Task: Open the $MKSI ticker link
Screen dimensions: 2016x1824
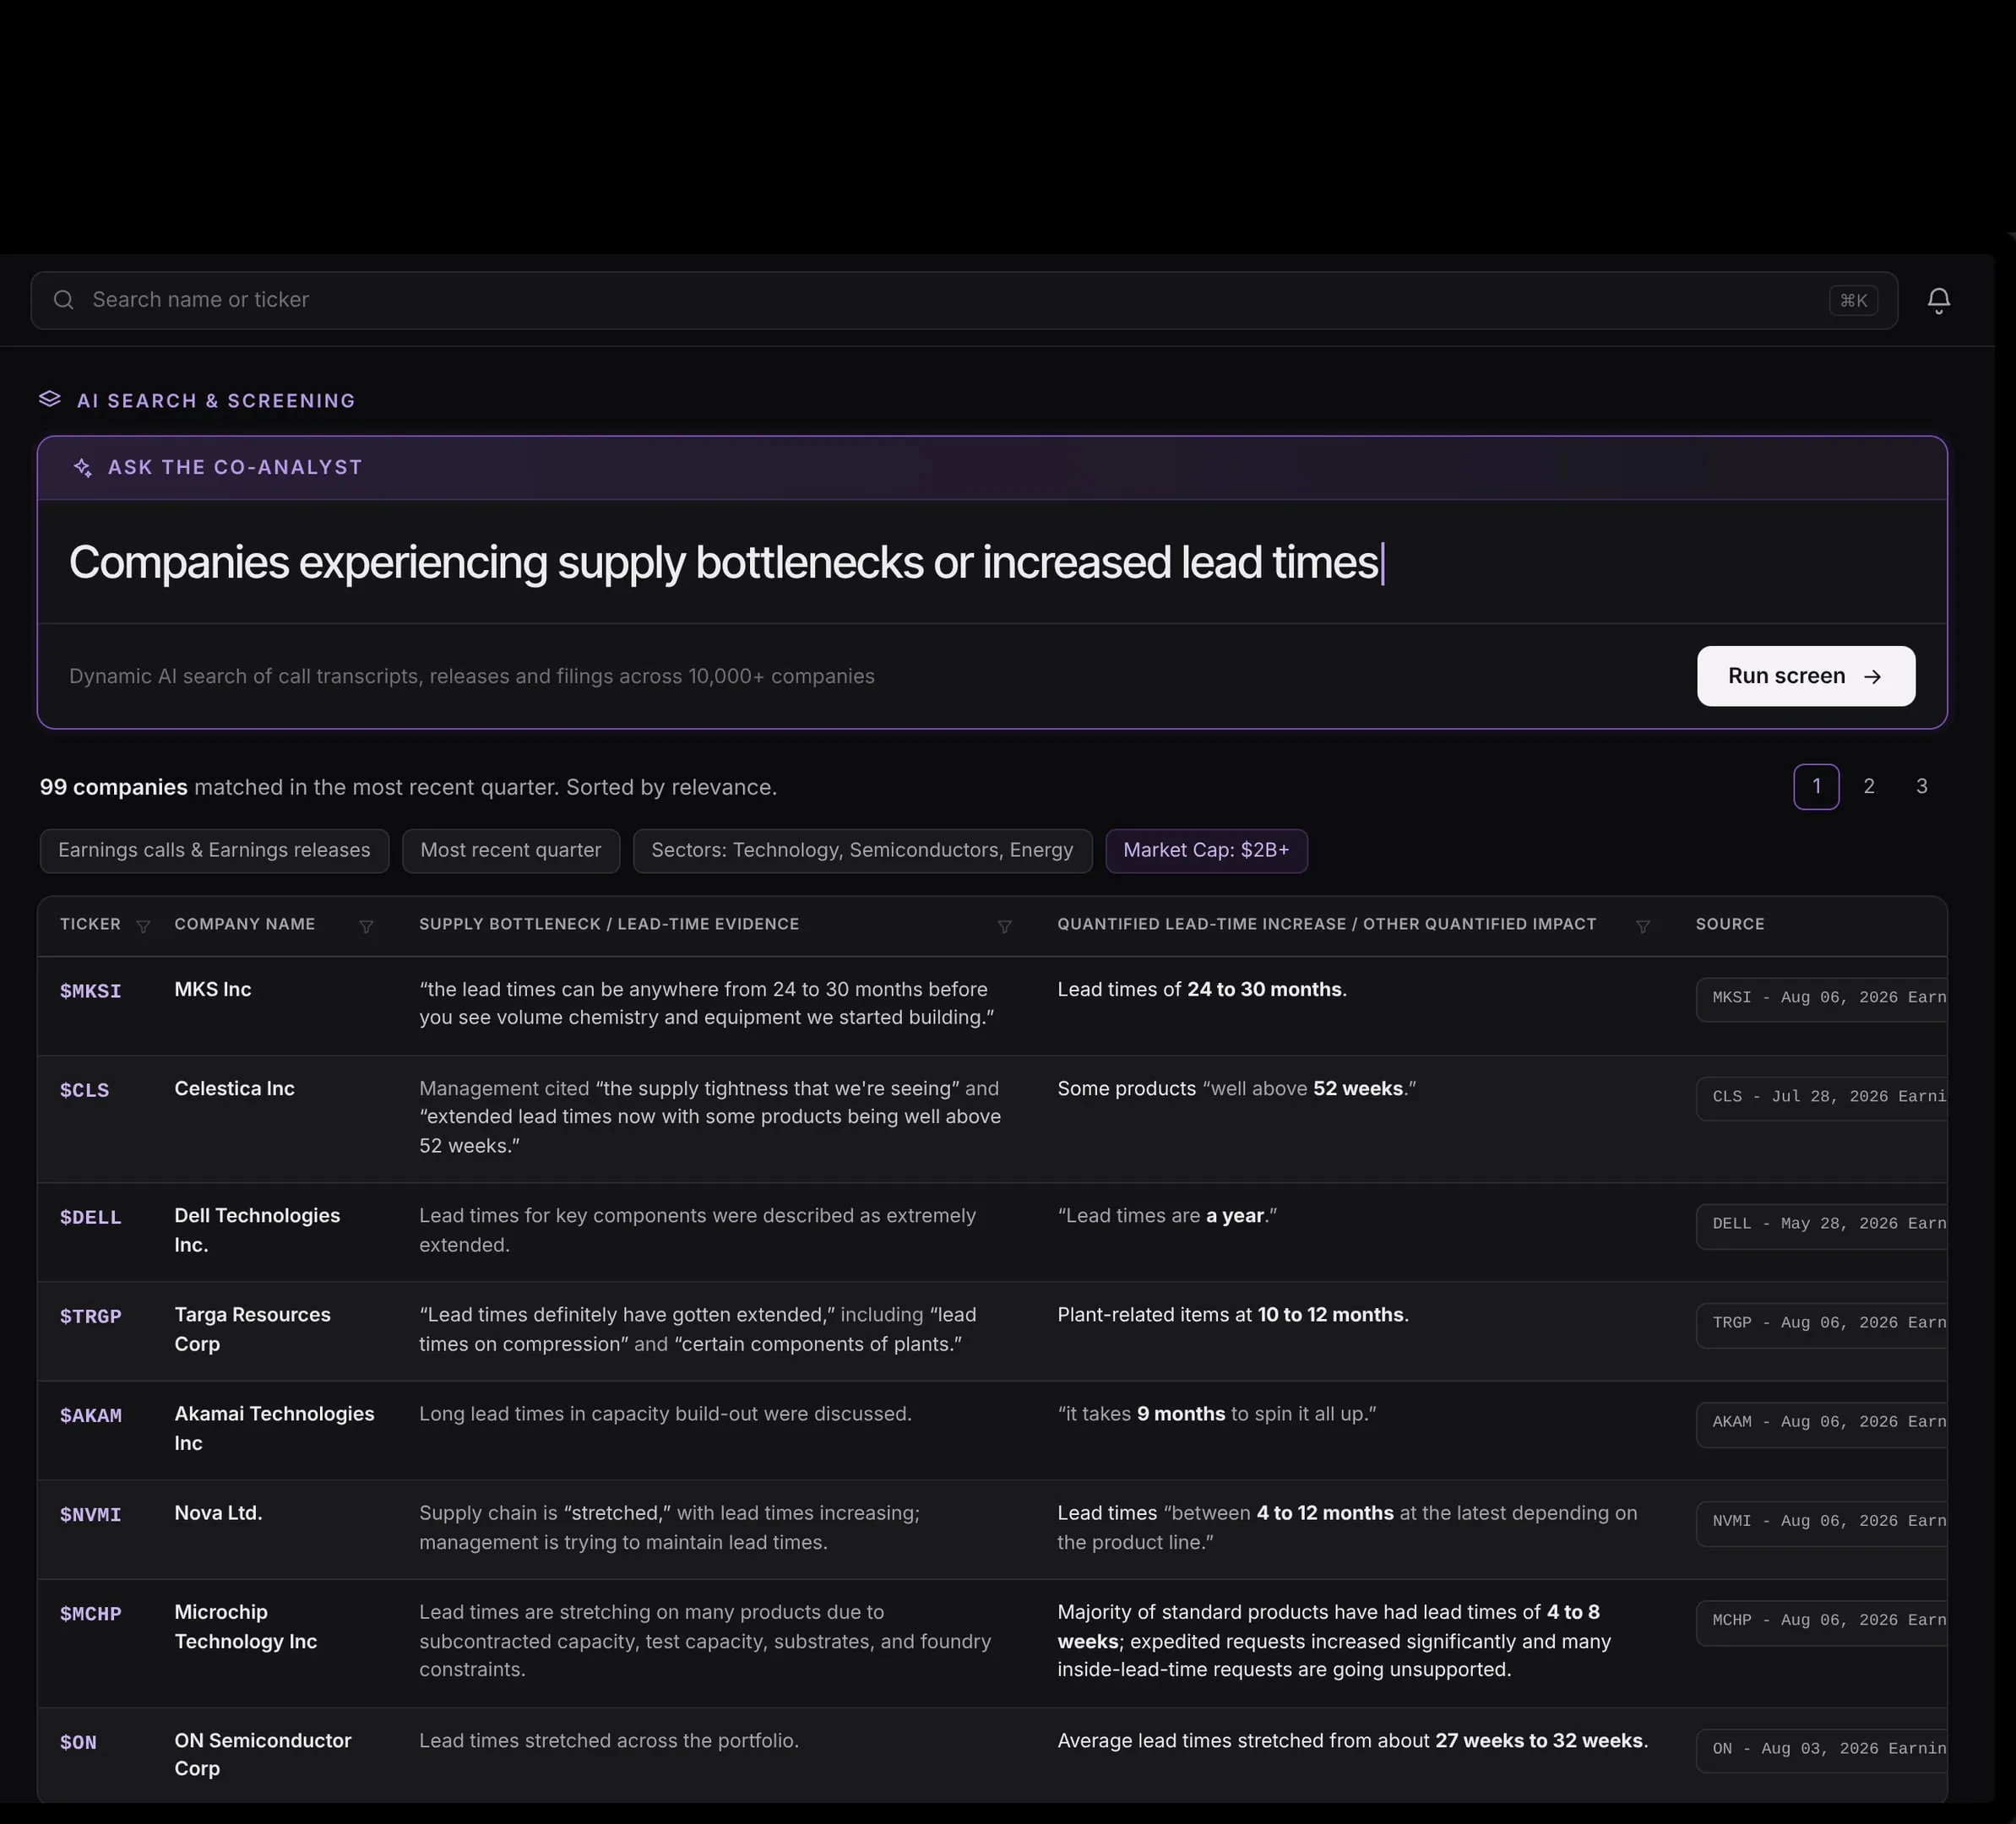Action: click(x=90, y=991)
